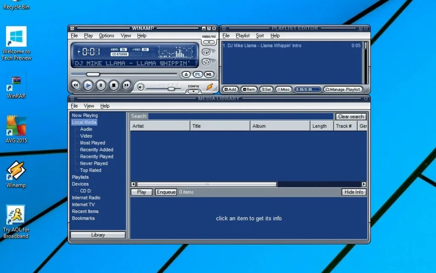Screen dimensions: 436x273
Task: Toggle the playlist editor with PL
Action: (x=198, y=74)
